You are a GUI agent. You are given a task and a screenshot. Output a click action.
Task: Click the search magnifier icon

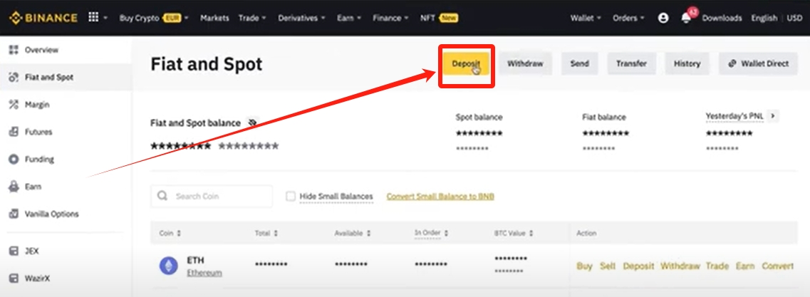click(162, 196)
